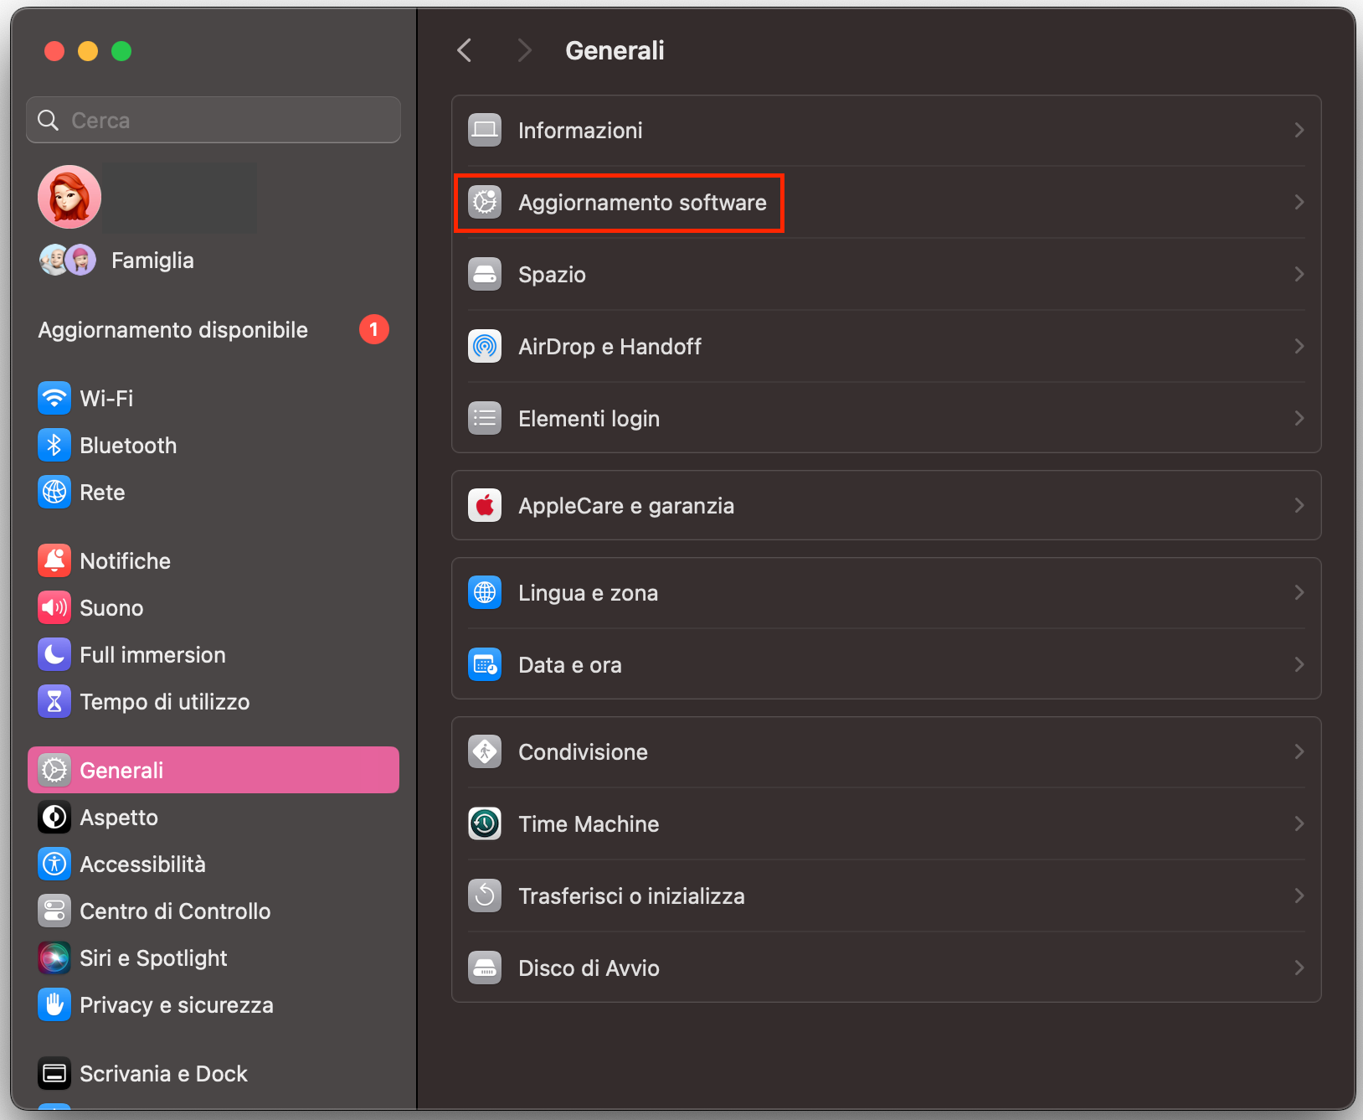Click the AirDrop e Handoff icon

(x=484, y=346)
